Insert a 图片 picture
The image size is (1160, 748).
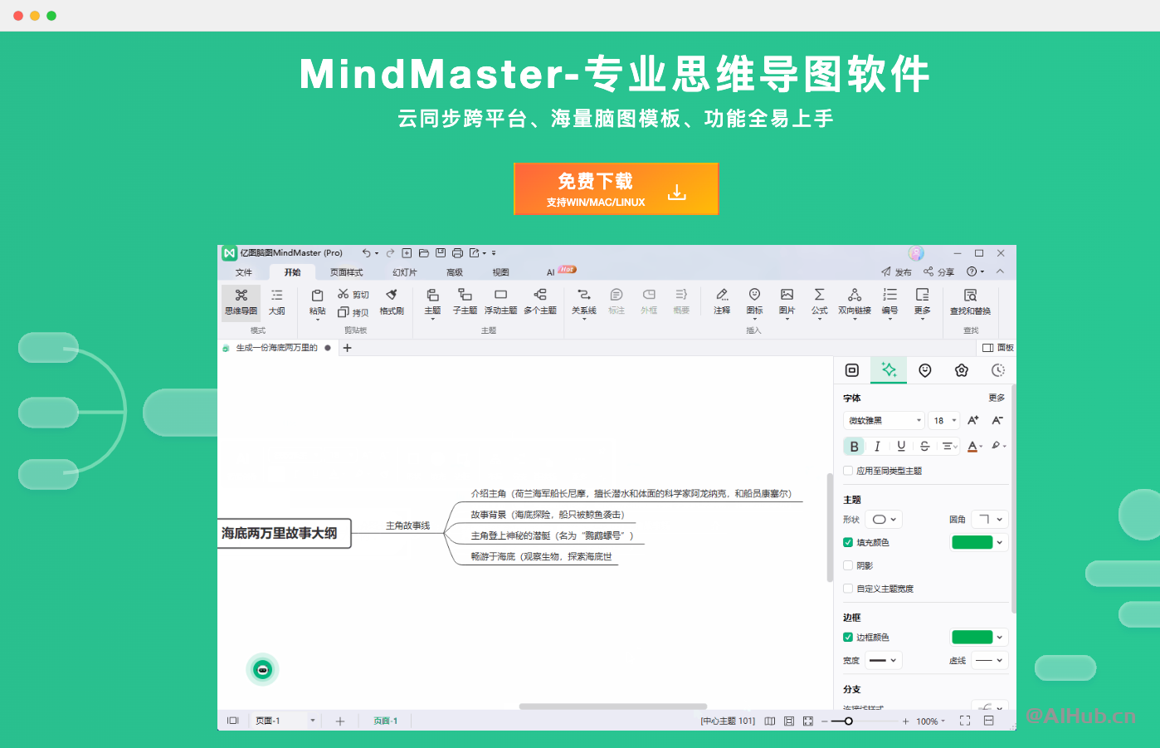click(787, 302)
